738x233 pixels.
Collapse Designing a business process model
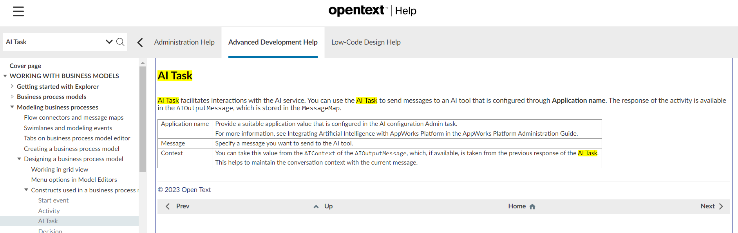coord(19,159)
